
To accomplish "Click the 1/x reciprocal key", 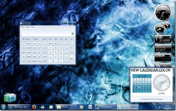I will click(x=71, y=52).
